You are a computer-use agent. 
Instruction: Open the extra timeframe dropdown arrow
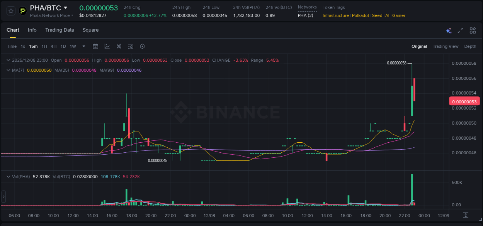click(83, 46)
